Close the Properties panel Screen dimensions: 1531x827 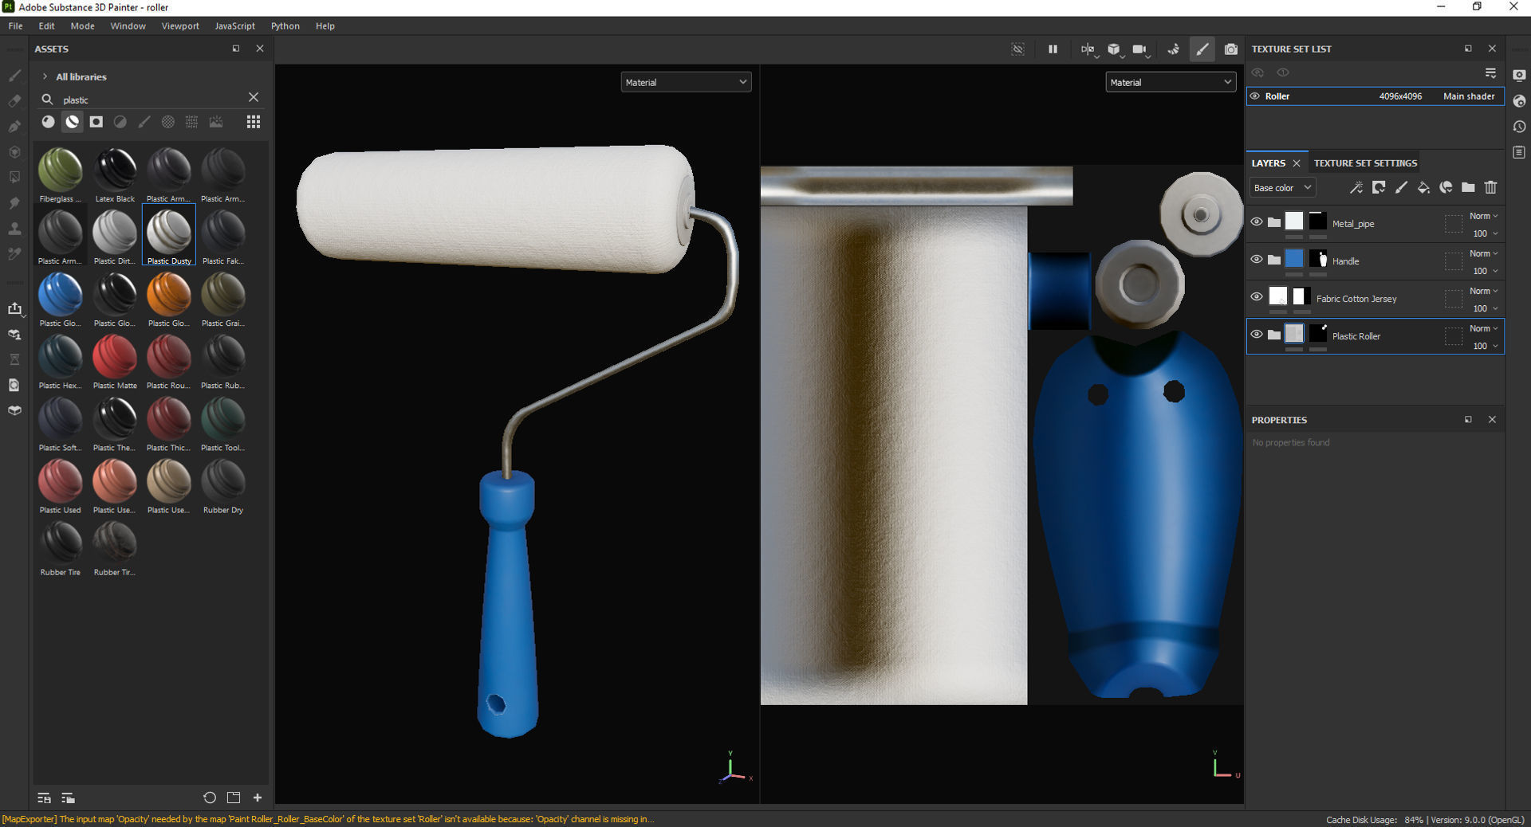click(x=1492, y=420)
